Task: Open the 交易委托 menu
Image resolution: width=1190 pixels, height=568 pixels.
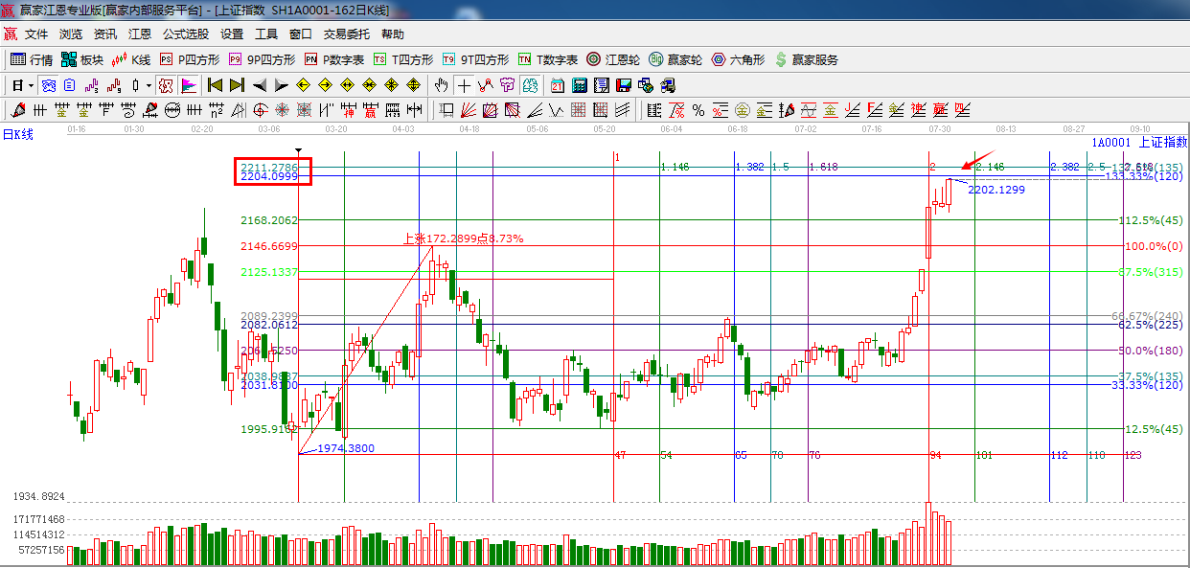Action: point(346,34)
